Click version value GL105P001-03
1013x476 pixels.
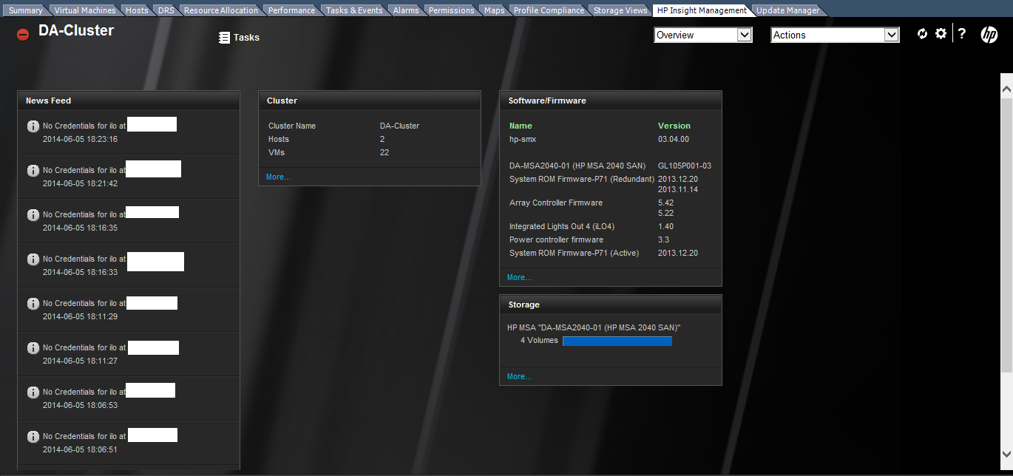pyautogui.click(x=685, y=166)
